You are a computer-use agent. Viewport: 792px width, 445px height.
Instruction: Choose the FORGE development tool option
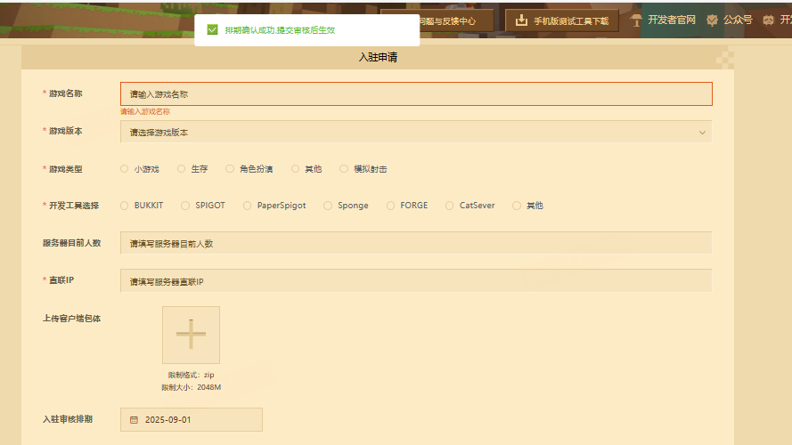[x=391, y=206]
